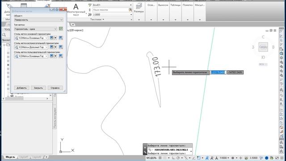Switch to the Модель layout tab
Screen dimensions: 286x161
(x=10, y=157)
